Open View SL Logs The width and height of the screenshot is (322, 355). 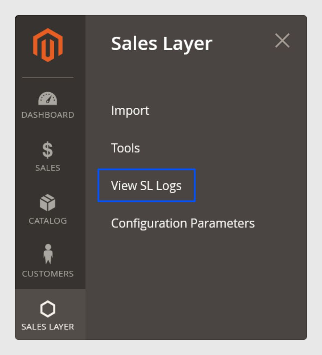146,186
